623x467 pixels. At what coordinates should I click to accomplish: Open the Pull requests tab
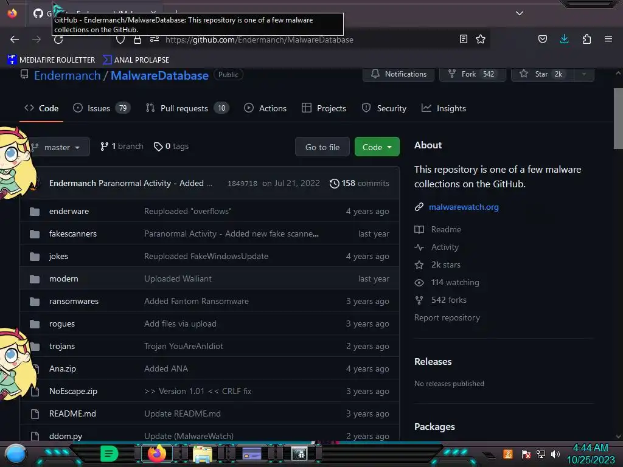pyautogui.click(x=187, y=108)
